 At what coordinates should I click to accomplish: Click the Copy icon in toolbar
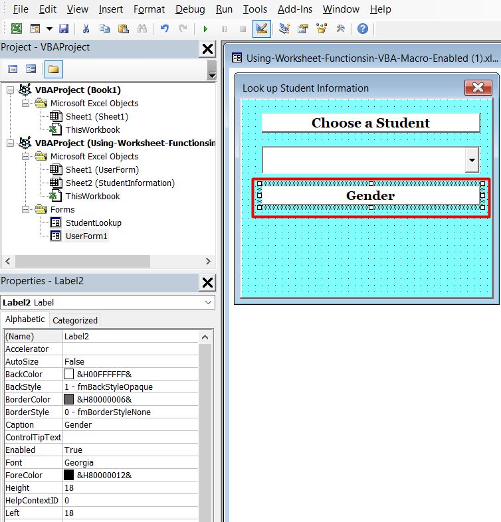tap(104, 29)
